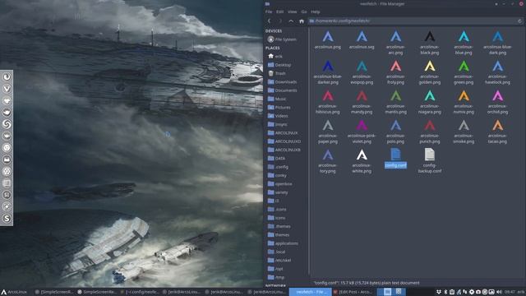Click the sidebar vertical scrollbar
526x296 pixels.
(x=309, y=151)
